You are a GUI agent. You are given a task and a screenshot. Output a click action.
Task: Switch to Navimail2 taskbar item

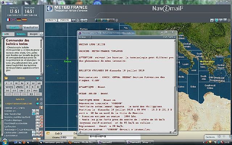click(110, 142)
